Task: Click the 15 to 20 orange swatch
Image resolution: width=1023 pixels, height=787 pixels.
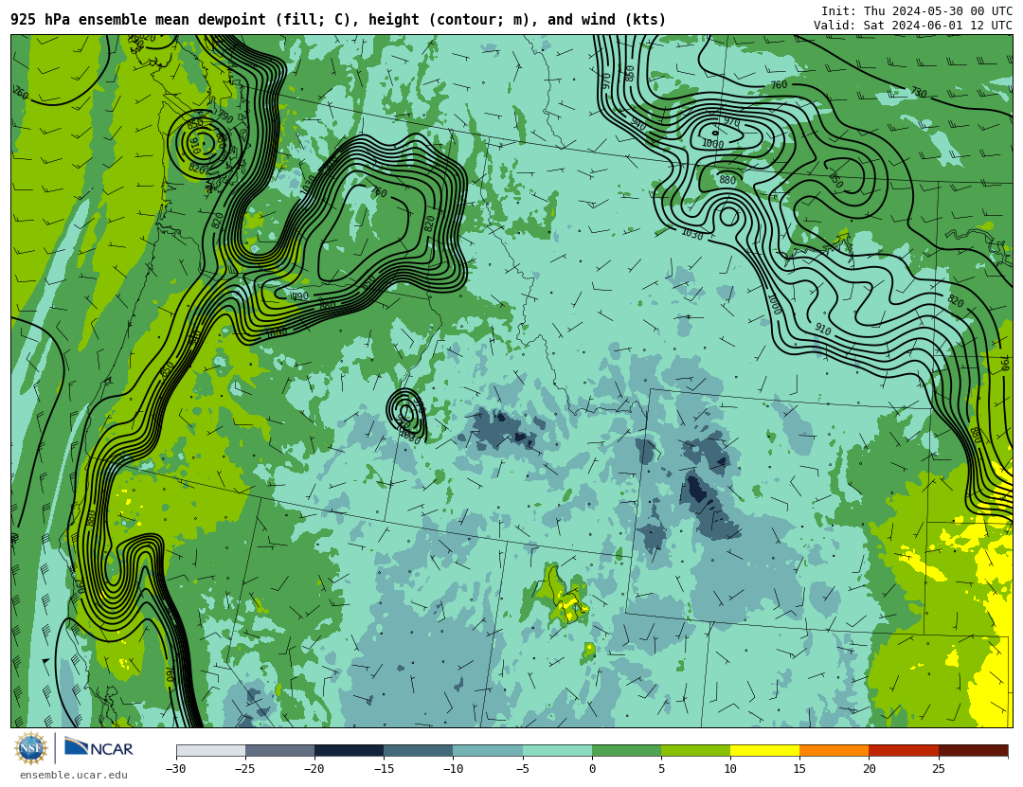Action: click(835, 750)
